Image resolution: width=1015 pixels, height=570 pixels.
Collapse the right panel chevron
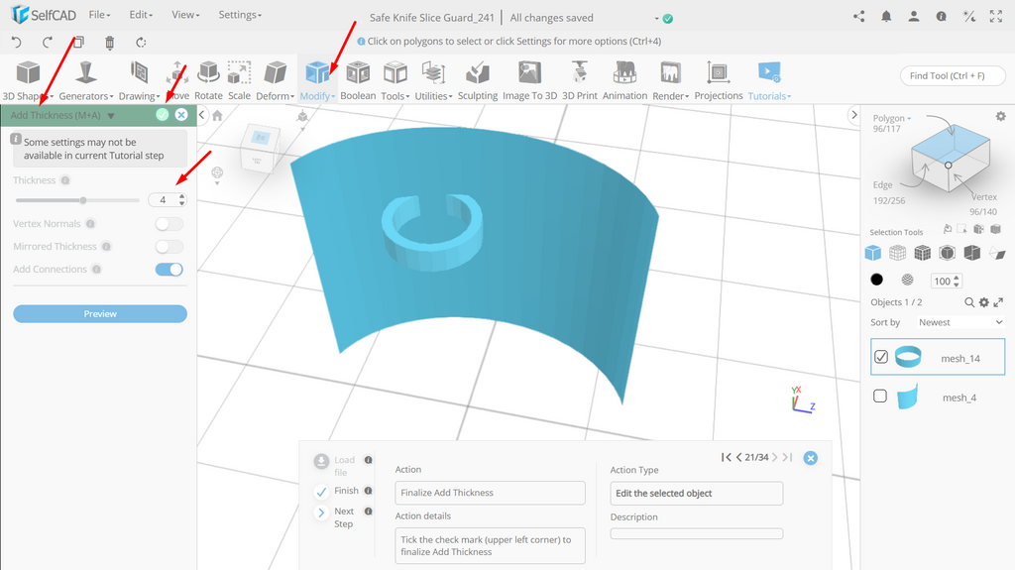click(853, 115)
